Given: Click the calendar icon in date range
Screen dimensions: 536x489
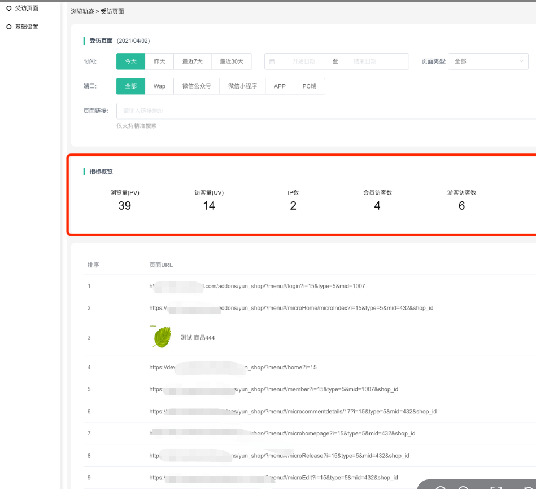Looking at the screenshot, I should point(272,61).
